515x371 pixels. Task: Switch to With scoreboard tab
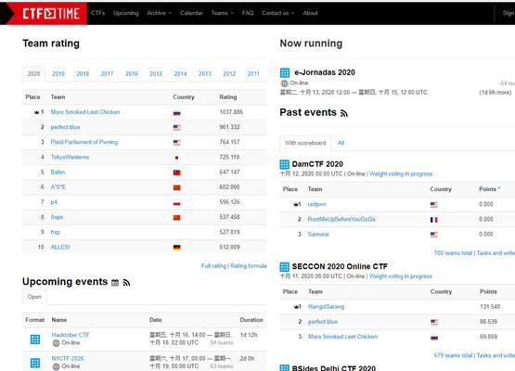(x=305, y=143)
